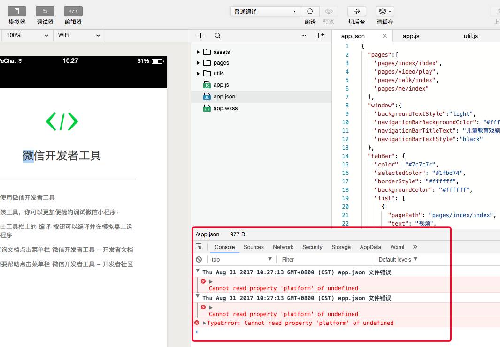The image size is (500, 347).
Task: Open the Wxml tab in devtools
Action: pyautogui.click(x=397, y=247)
